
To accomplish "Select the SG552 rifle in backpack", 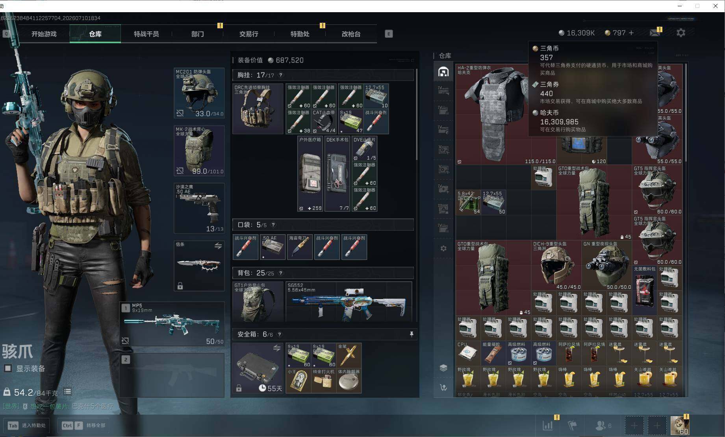I will [349, 302].
